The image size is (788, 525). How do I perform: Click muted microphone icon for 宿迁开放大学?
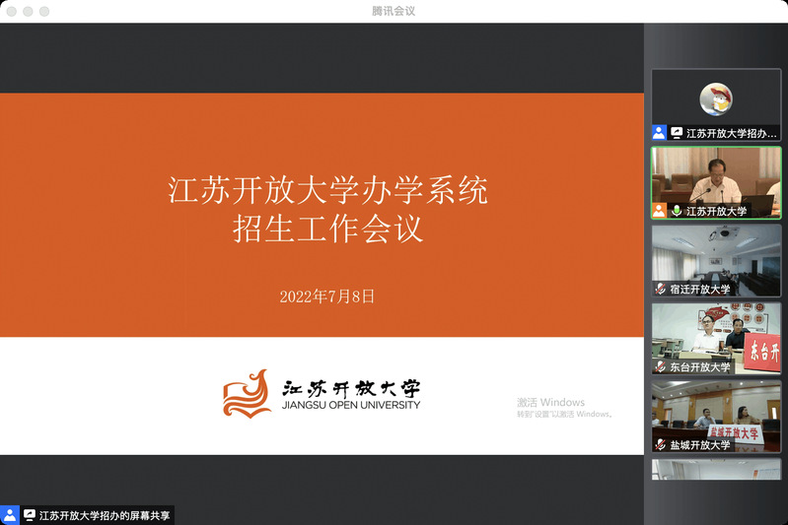pyautogui.click(x=661, y=290)
